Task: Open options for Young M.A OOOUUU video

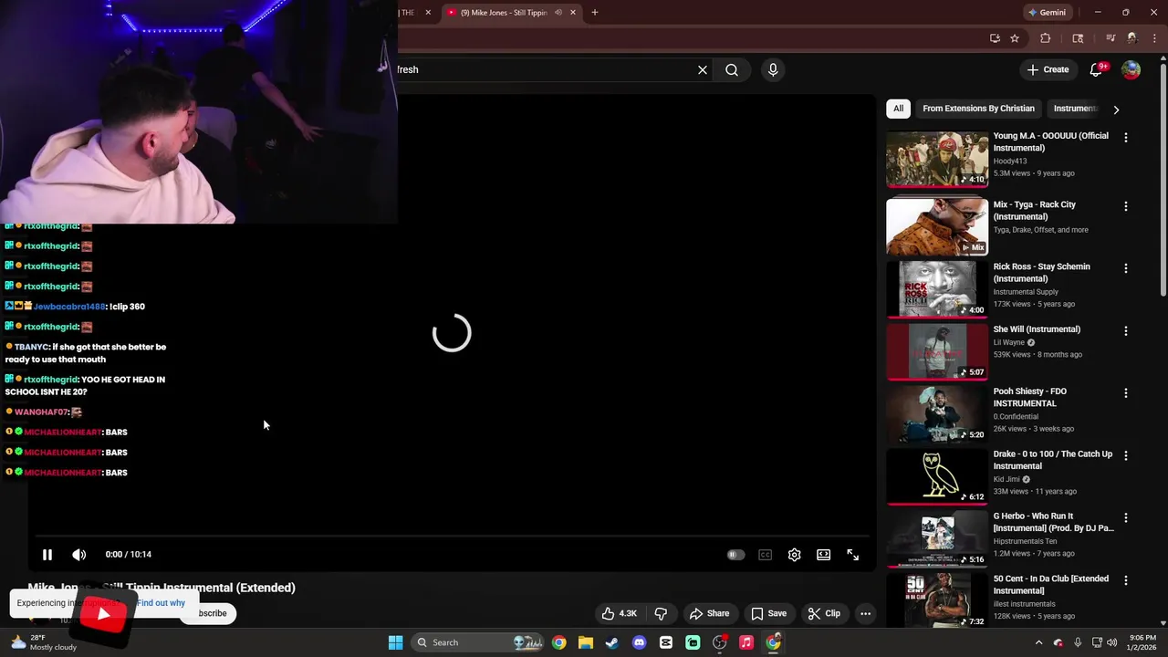Action: 1125,137
